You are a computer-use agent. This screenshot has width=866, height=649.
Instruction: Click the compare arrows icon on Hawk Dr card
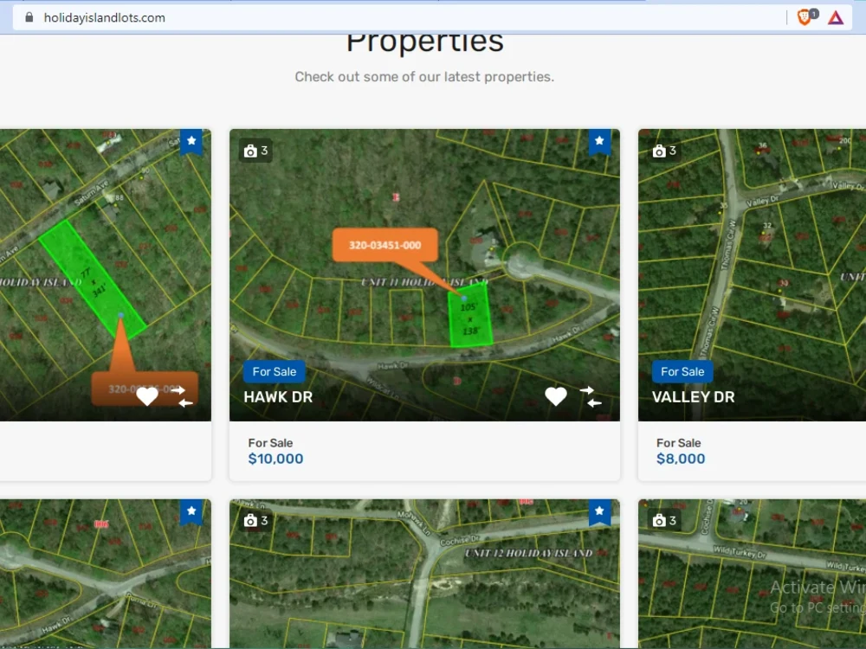click(x=591, y=396)
